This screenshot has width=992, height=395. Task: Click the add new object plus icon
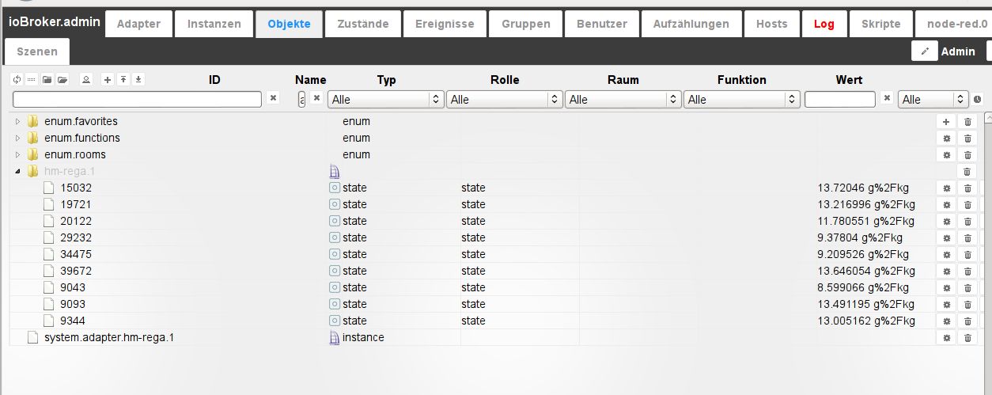[x=108, y=79]
